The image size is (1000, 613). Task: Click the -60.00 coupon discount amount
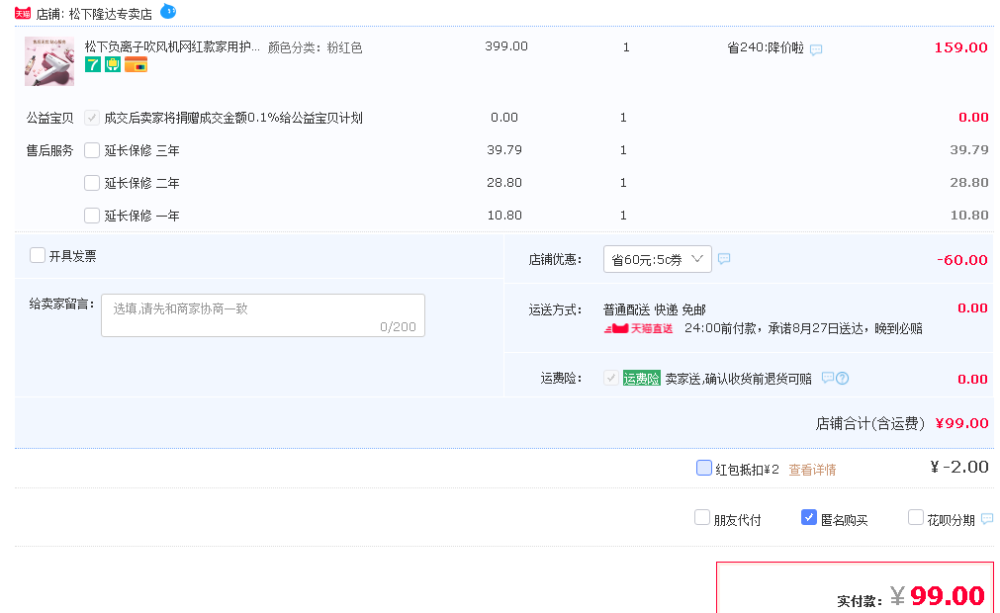click(961, 260)
